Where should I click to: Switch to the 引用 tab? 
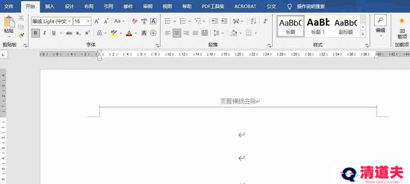pyautogui.click(x=109, y=7)
